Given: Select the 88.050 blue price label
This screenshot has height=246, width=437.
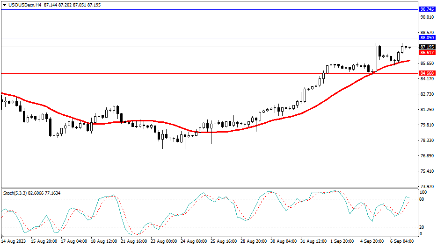Looking at the screenshot, I should pyautogui.click(x=427, y=38).
